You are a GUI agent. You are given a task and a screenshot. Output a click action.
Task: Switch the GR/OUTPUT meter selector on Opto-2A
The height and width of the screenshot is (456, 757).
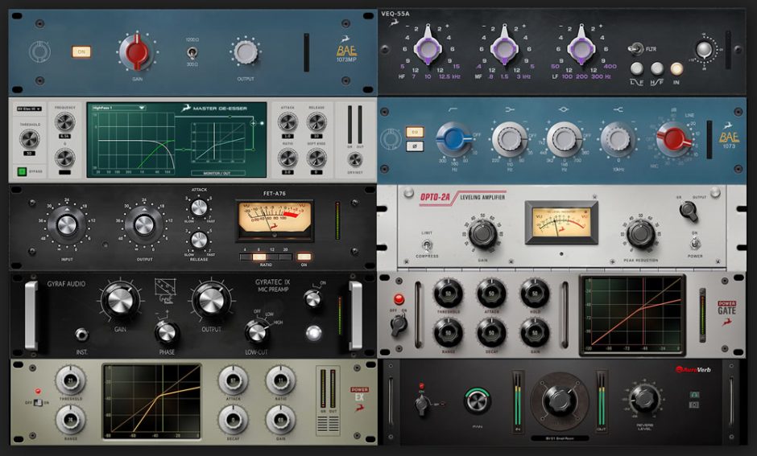pyautogui.click(x=689, y=211)
